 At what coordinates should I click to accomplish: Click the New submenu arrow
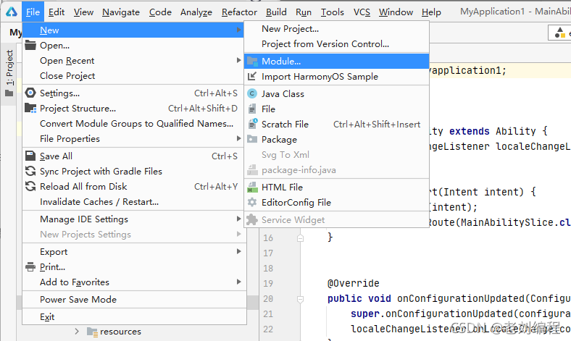(238, 30)
